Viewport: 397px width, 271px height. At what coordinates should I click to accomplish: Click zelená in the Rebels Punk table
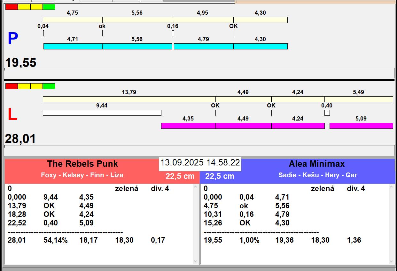coord(127,189)
